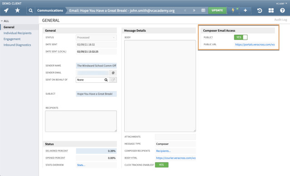
Task: Click the Communications breadcrumb
Action: [50, 10]
